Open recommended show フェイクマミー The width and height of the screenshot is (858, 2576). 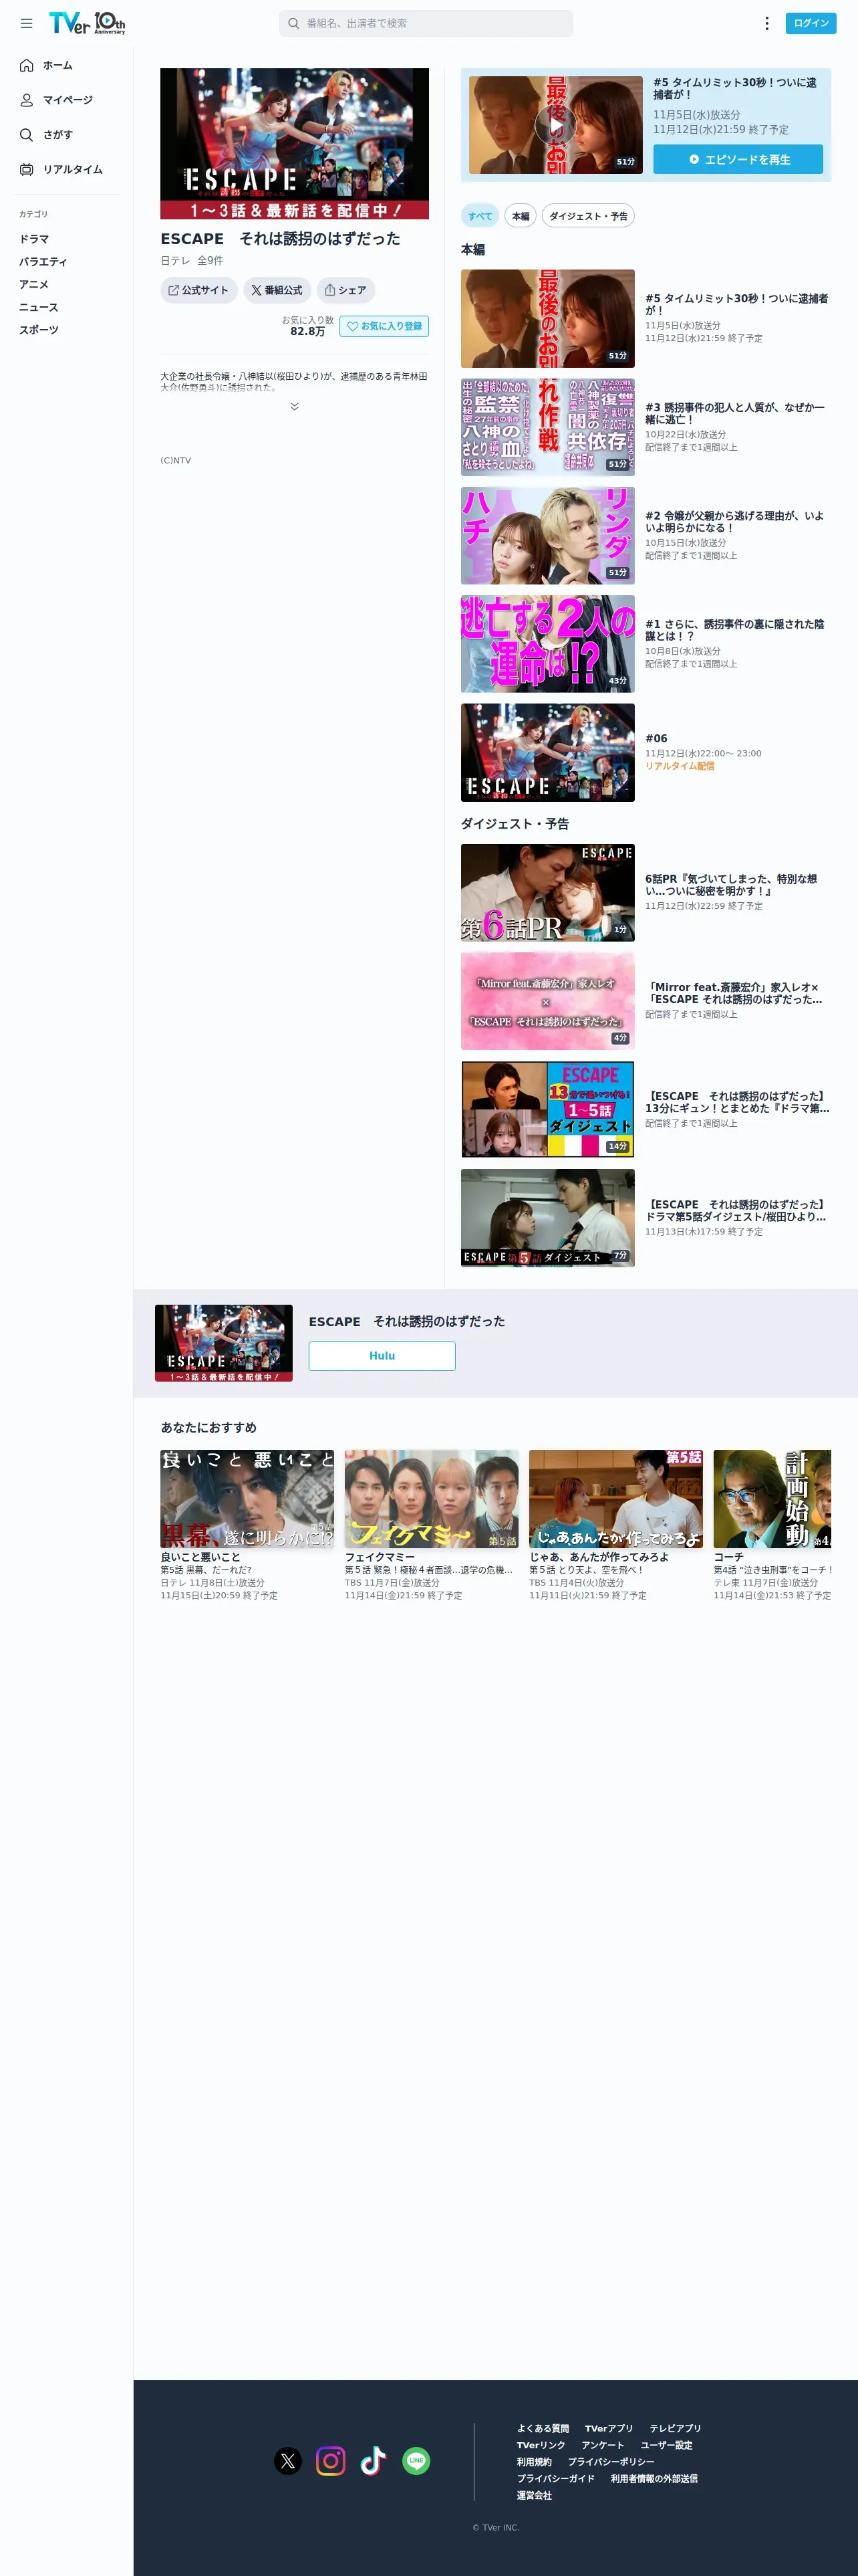pos(432,1524)
